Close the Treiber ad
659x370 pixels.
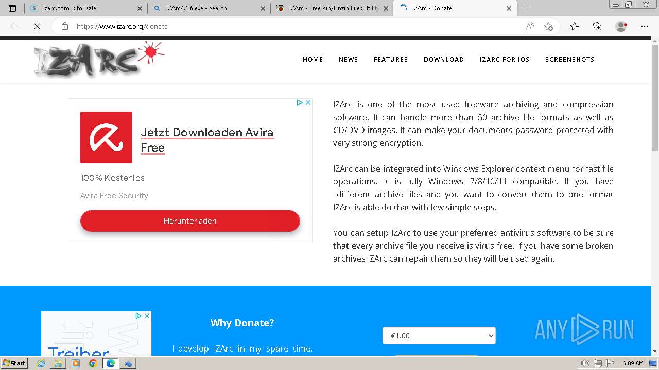coord(147,316)
